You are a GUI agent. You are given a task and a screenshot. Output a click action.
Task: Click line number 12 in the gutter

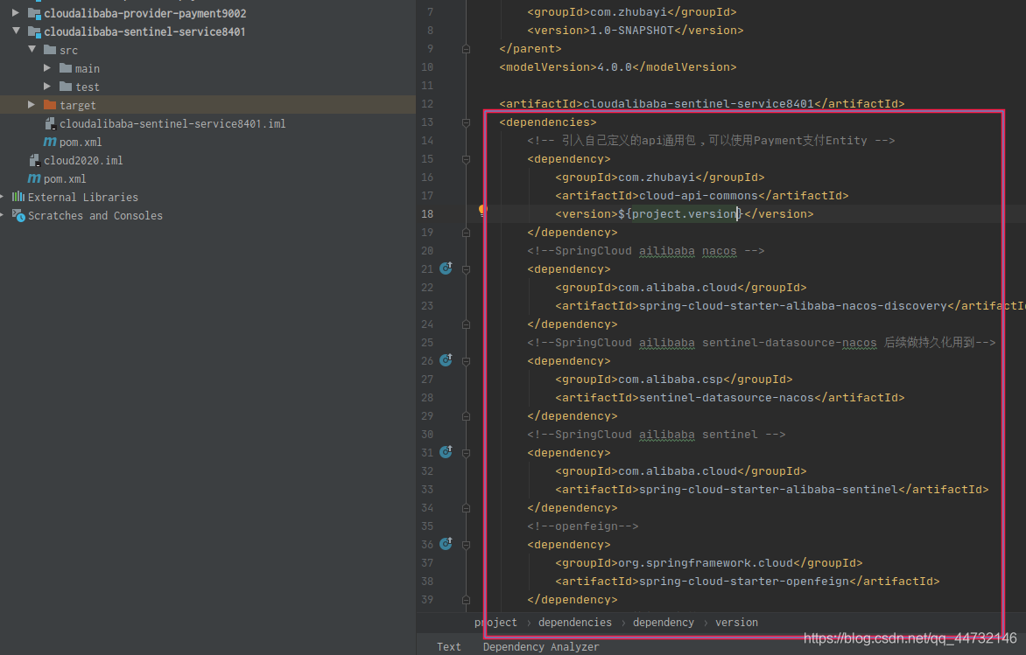click(427, 103)
